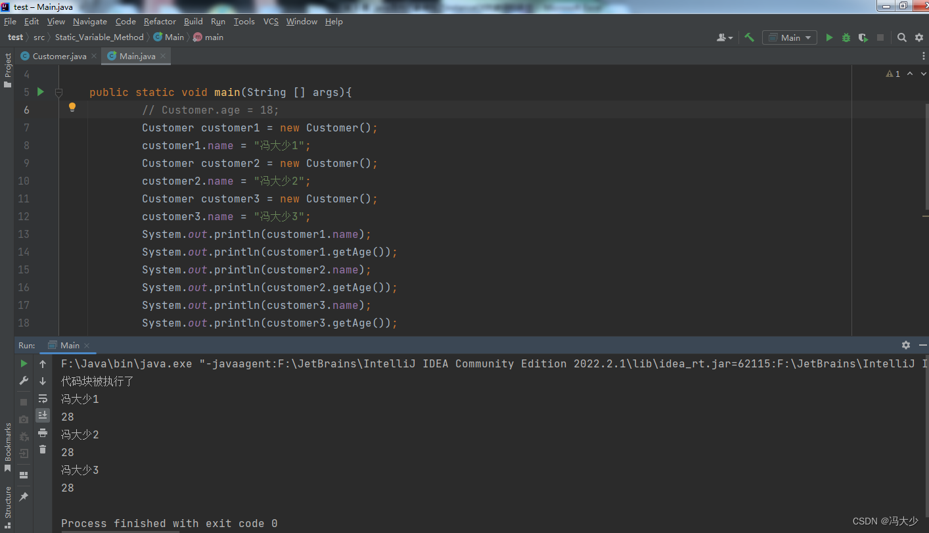Run Main with coverage shield icon
Viewport: 929px width, 533px height.
pyautogui.click(x=863, y=37)
